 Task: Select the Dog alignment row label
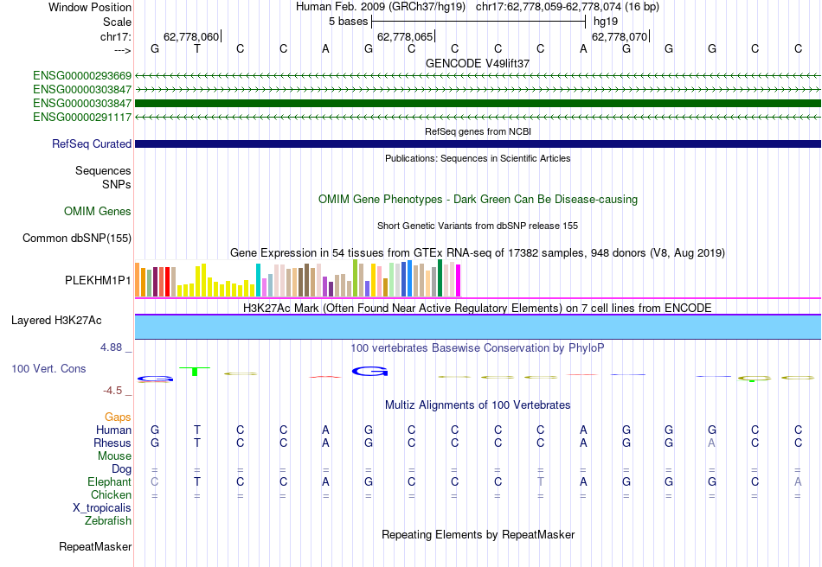pos(121,469)
